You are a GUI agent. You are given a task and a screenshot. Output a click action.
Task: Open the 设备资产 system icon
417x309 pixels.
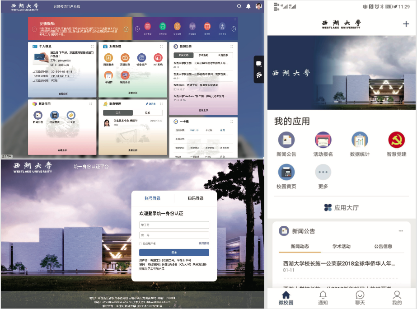pyautogui.click(x=141, y=58)
